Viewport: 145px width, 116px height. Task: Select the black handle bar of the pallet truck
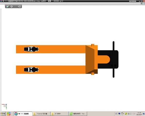click(114, 60)
